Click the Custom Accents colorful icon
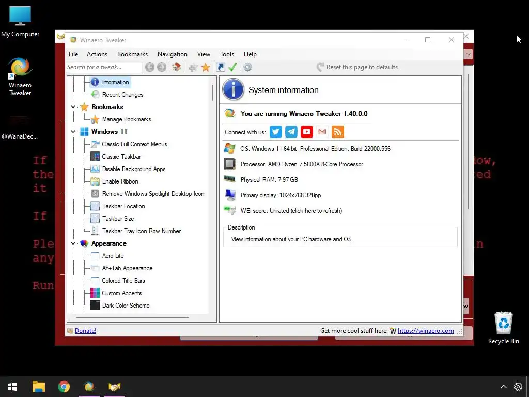529x397 pixels. [95, 293]
